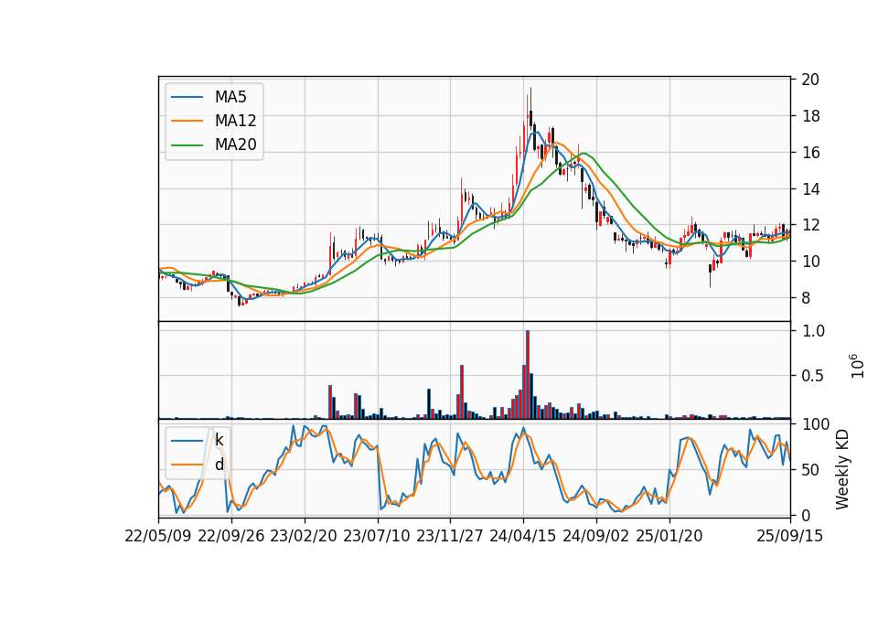Select the 23/07/10 date tick label
The height and width of the screenshot is (631, 878).
point(377,536)
